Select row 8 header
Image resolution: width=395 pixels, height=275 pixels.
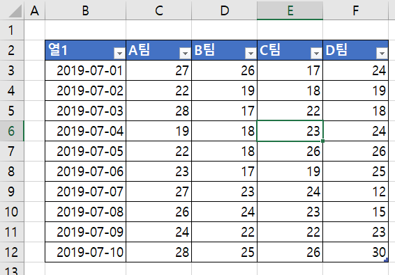tap(12, 171)
